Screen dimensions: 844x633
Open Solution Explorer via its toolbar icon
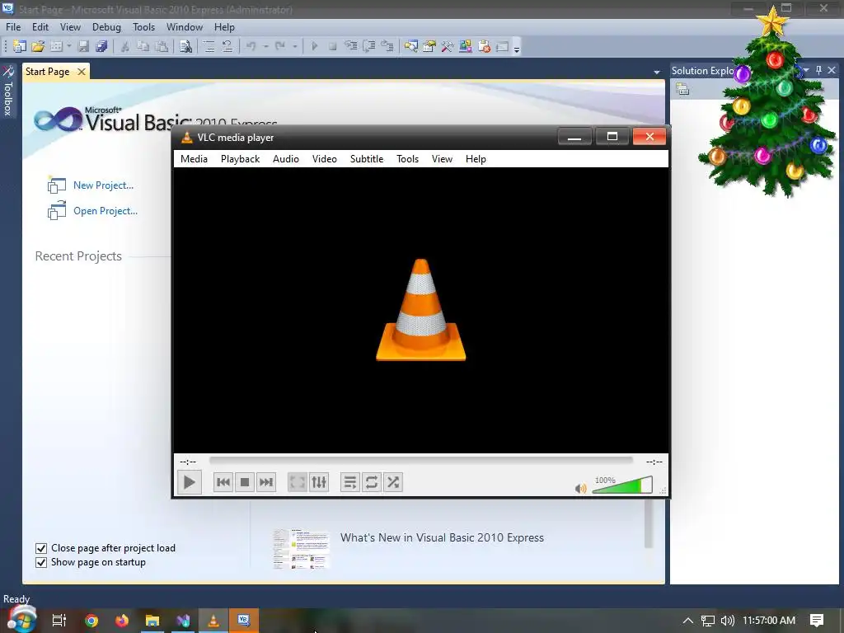coord(411,46)
